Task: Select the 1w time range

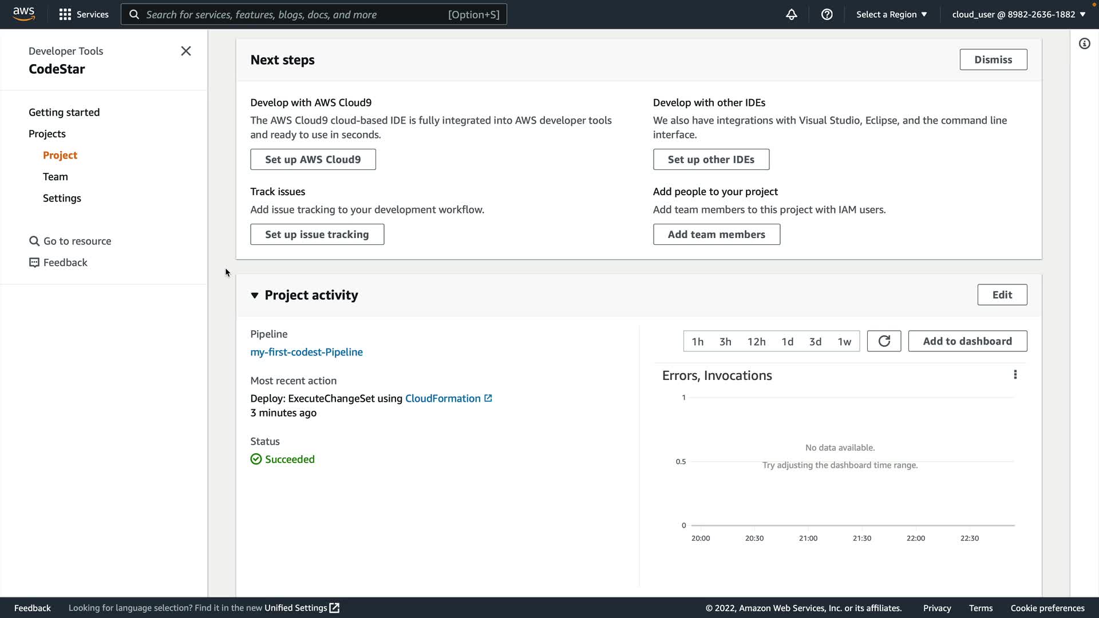Action: coord(844,342)
